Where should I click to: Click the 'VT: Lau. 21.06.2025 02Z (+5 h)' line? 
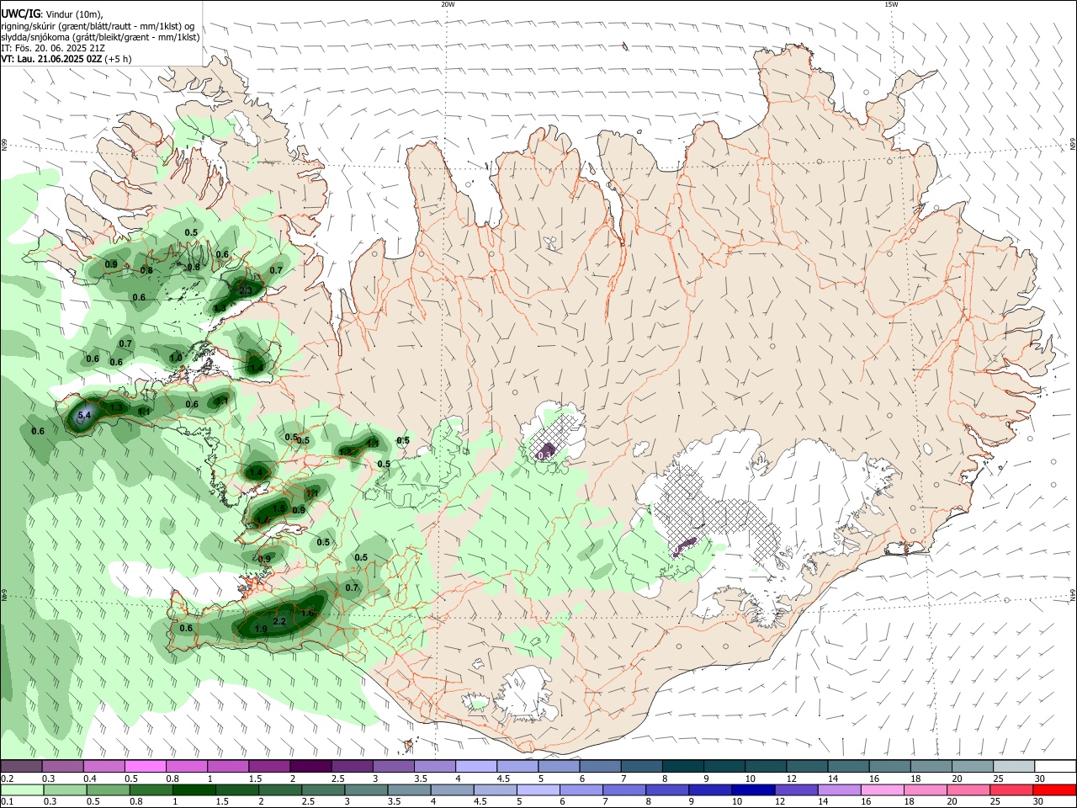point(66,59)
